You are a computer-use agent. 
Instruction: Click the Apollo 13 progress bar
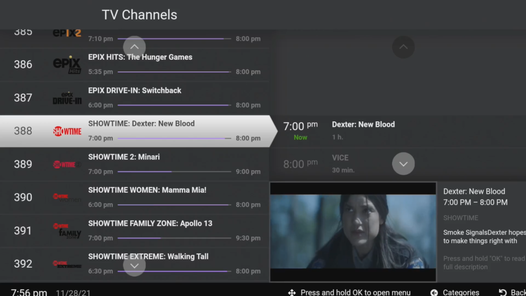[175, 238]
